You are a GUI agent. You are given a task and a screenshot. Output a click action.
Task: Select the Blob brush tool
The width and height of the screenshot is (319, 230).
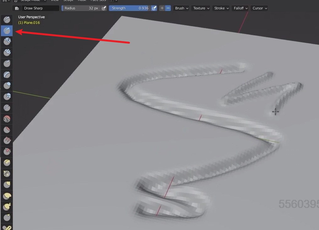(7, 97)
